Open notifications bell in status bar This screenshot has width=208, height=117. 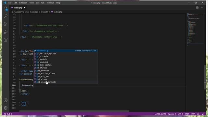(x=203, y=114)
